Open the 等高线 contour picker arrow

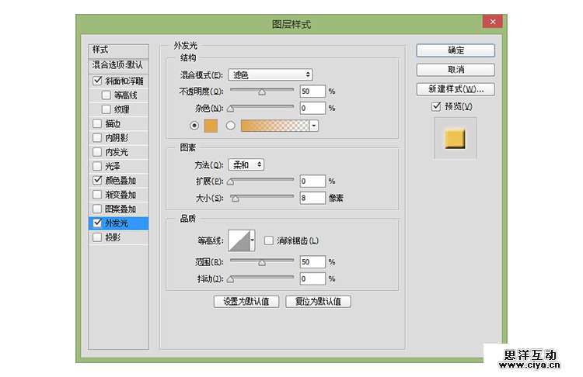[x=252, y=242]
